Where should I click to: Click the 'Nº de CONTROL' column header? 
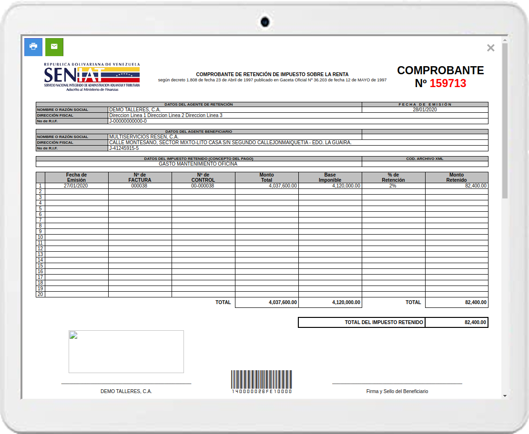pyautogui.click(x=203, y=177)
